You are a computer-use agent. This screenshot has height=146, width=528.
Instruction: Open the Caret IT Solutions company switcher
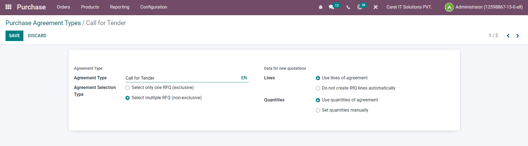coord(409,7)
